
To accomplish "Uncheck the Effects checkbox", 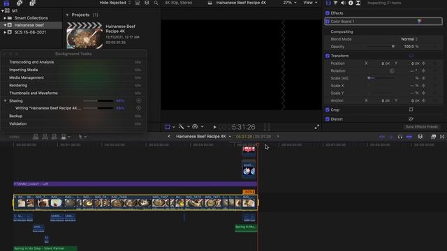I will tap(328, 13).
